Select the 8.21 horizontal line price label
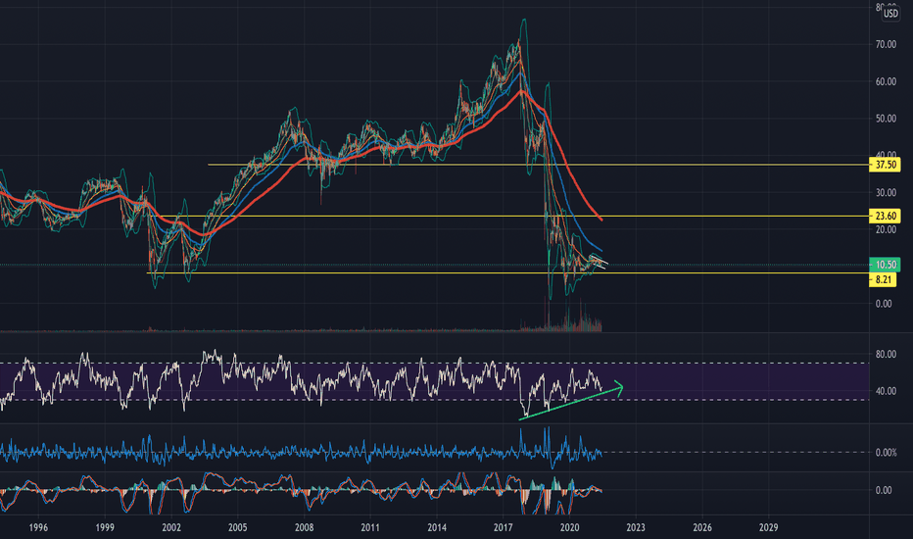This screenshot has height=539, width=913. coord(883,279)
